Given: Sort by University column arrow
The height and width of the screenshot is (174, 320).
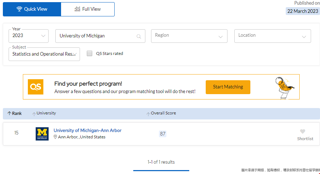Looking at the screenshot, I should pyautogui.click(x=34, y=114).
